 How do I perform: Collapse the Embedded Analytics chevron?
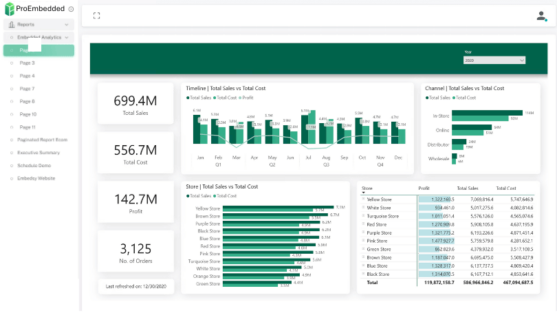coord(67,37)
